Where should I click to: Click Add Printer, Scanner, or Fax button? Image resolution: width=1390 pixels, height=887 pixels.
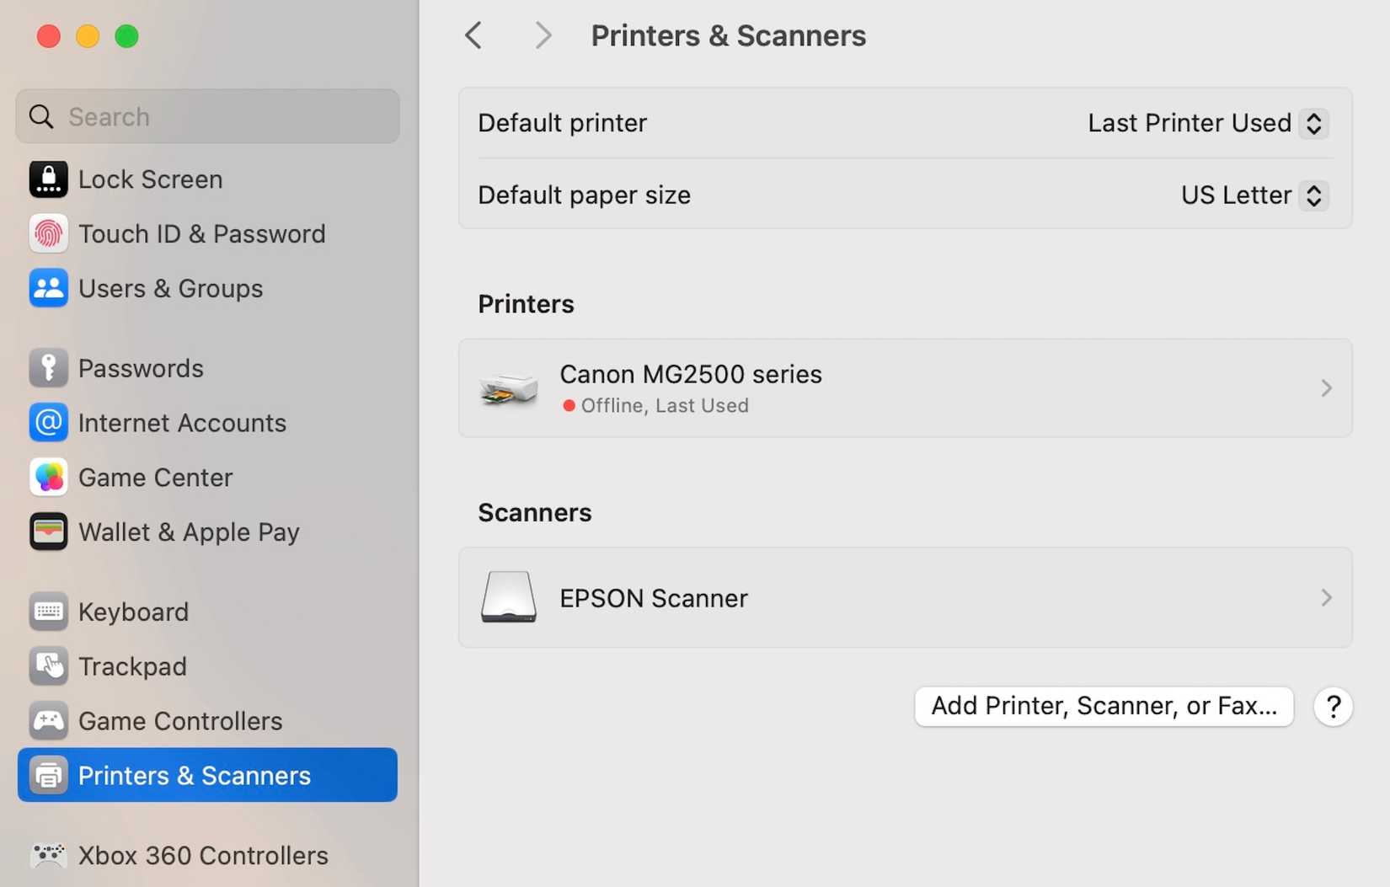1104,706
